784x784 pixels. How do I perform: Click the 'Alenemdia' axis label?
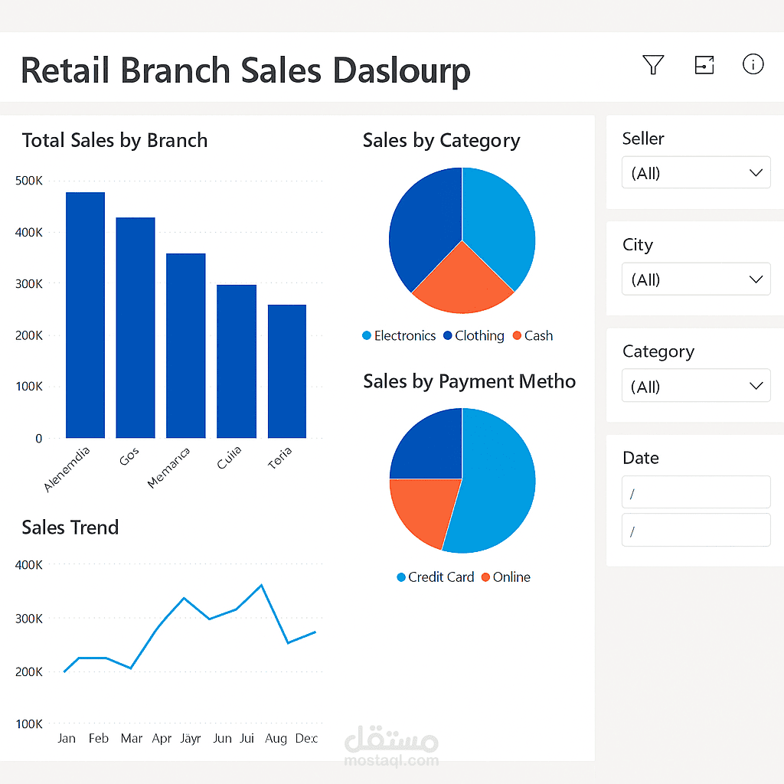point(67,469)
